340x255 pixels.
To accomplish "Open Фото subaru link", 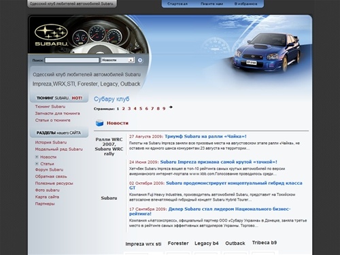I will tap(47, 190).
